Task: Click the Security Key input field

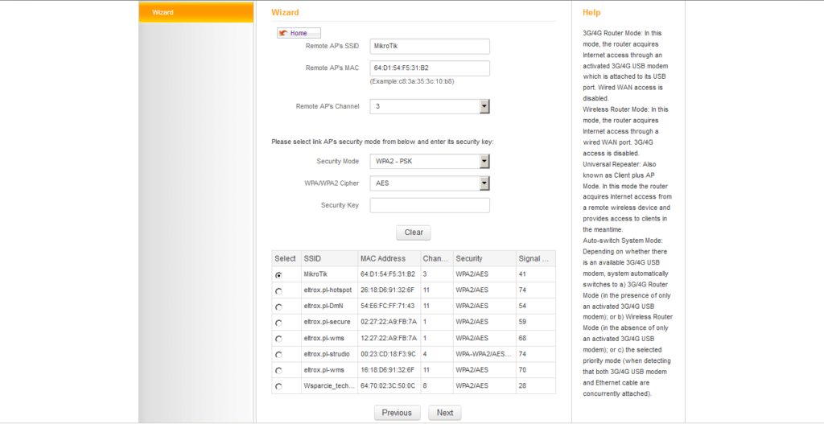Action: [x=430, y=205]
